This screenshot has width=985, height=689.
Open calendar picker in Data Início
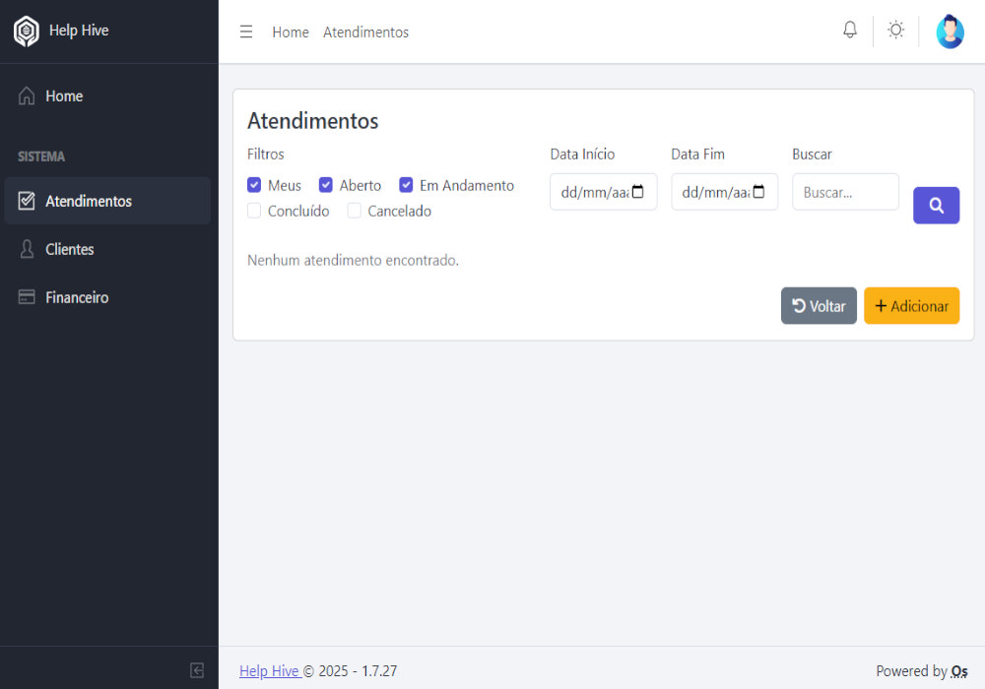[637, 192]
